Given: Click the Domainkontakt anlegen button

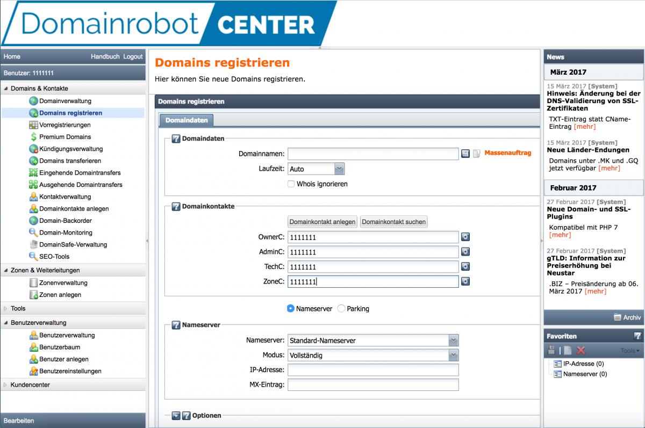Looking at the screenshot, I should coord(322,222).
